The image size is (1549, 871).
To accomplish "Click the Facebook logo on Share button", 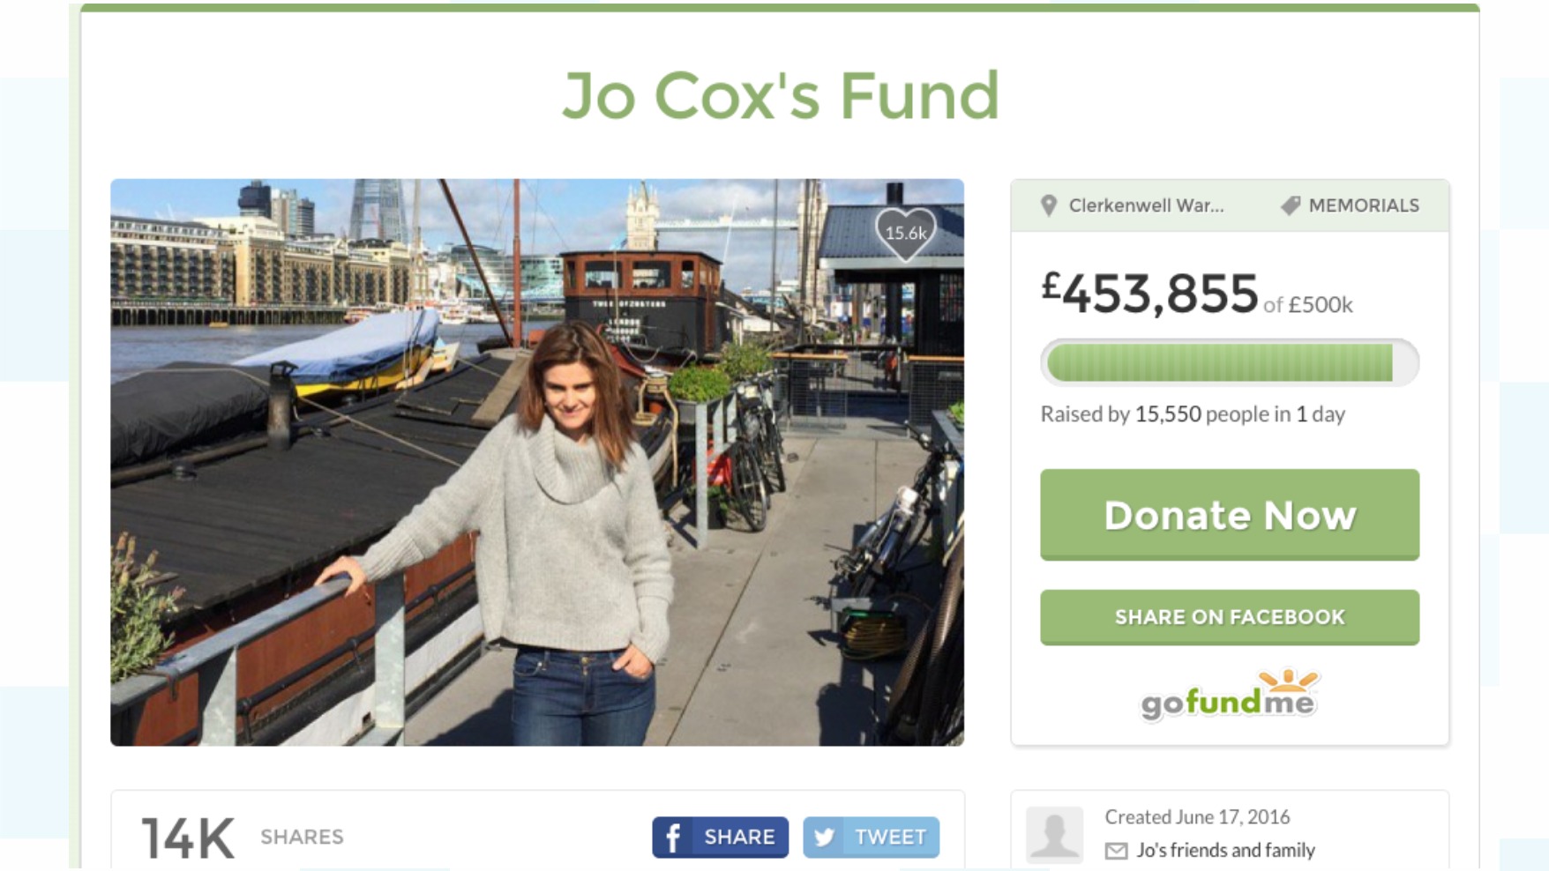I will (x=672, y=837).
